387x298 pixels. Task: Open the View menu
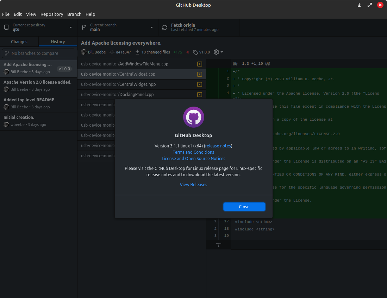click(31, 14)
